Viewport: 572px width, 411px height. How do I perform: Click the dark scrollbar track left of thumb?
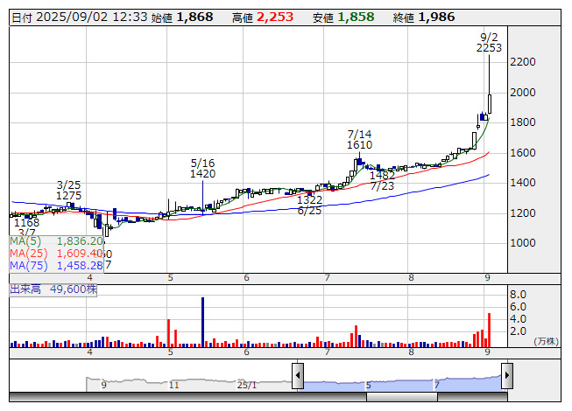point(175,397)
